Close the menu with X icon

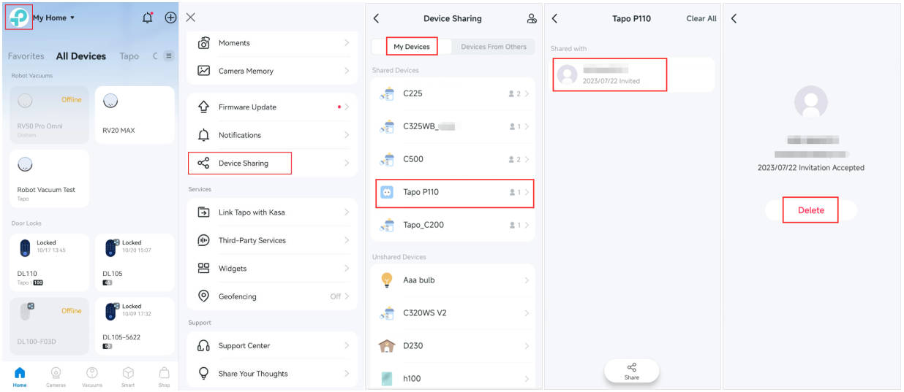click(x=191, y=18)
